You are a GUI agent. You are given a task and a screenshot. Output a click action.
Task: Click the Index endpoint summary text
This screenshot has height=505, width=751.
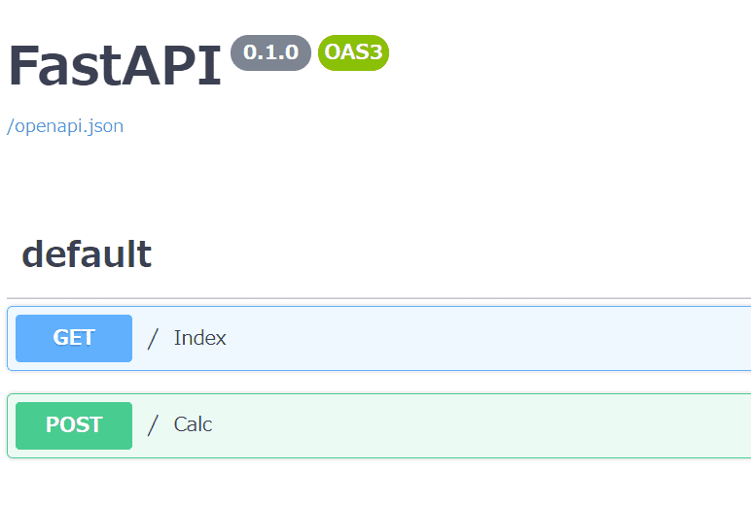(200, 338)
